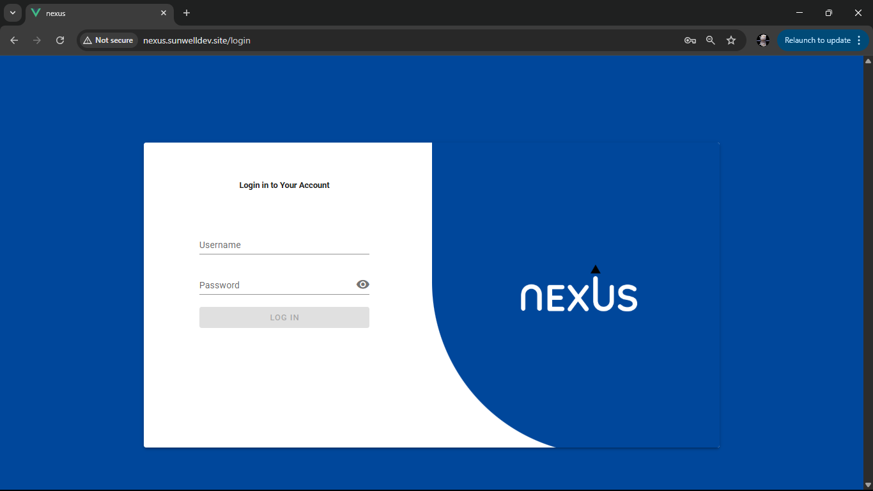Click the Not secure warning badge
The width and height of the screenshot is (873, 491).
(108, 40)
